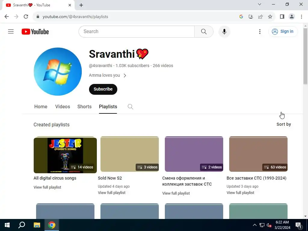Open the Sort by dropdown

pyautogui.click(x=283, y=124)
